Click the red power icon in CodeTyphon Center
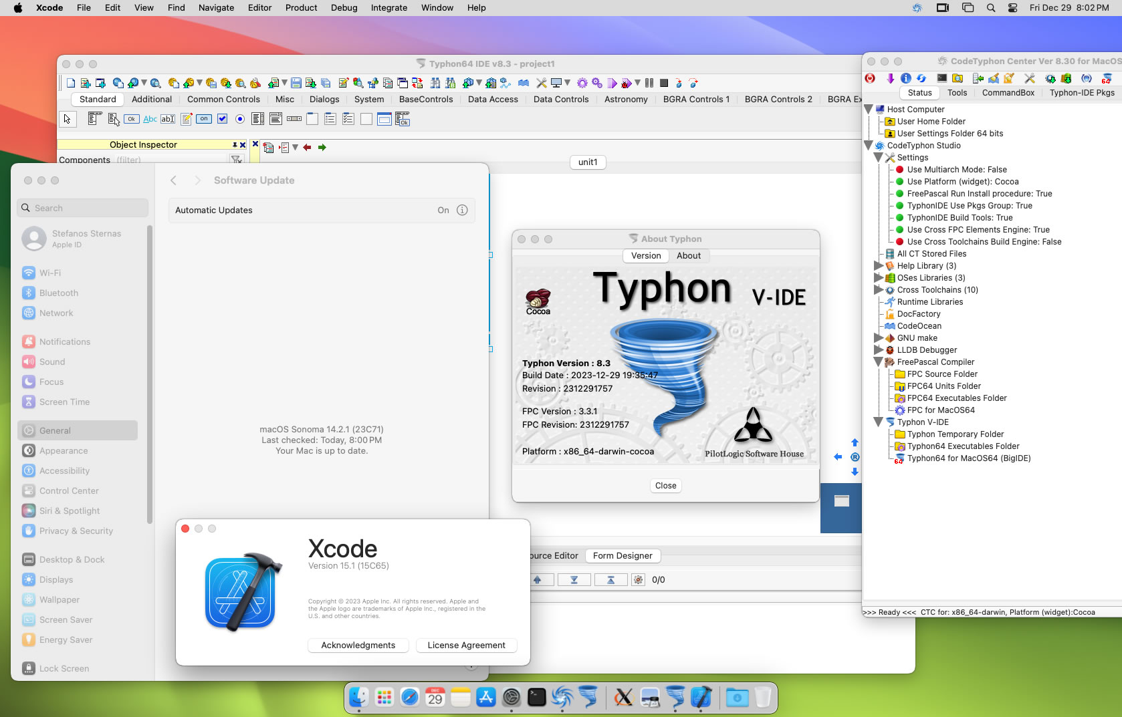This screenshot has width=1122, height=717. point(870,78)
